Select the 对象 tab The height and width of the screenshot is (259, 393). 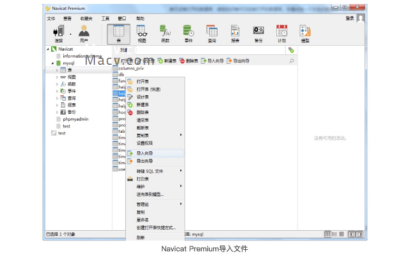[124, 50]
